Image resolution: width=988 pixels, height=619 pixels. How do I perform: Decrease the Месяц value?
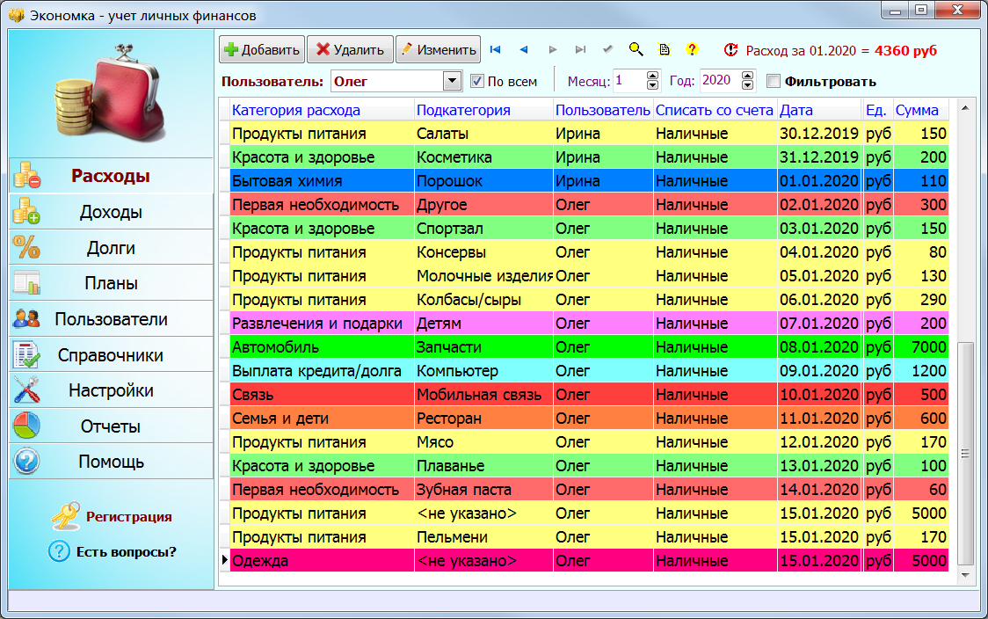[x=653, y=85]
